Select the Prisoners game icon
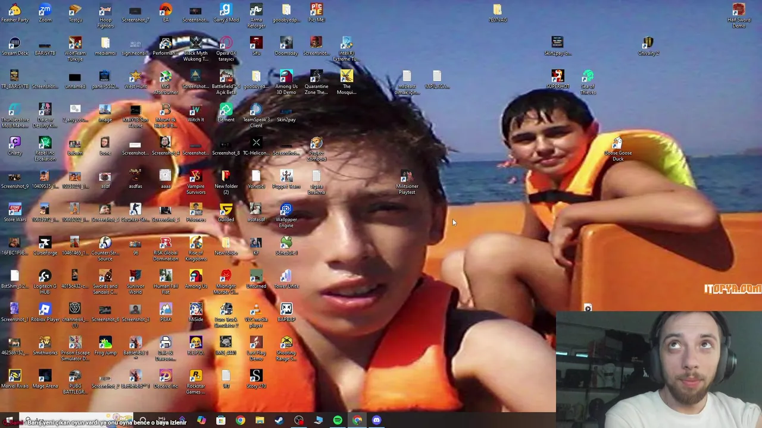 point(195,213)
